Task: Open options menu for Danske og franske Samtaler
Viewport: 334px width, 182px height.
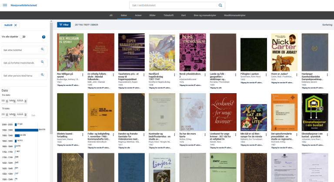Action: point(144,135)
